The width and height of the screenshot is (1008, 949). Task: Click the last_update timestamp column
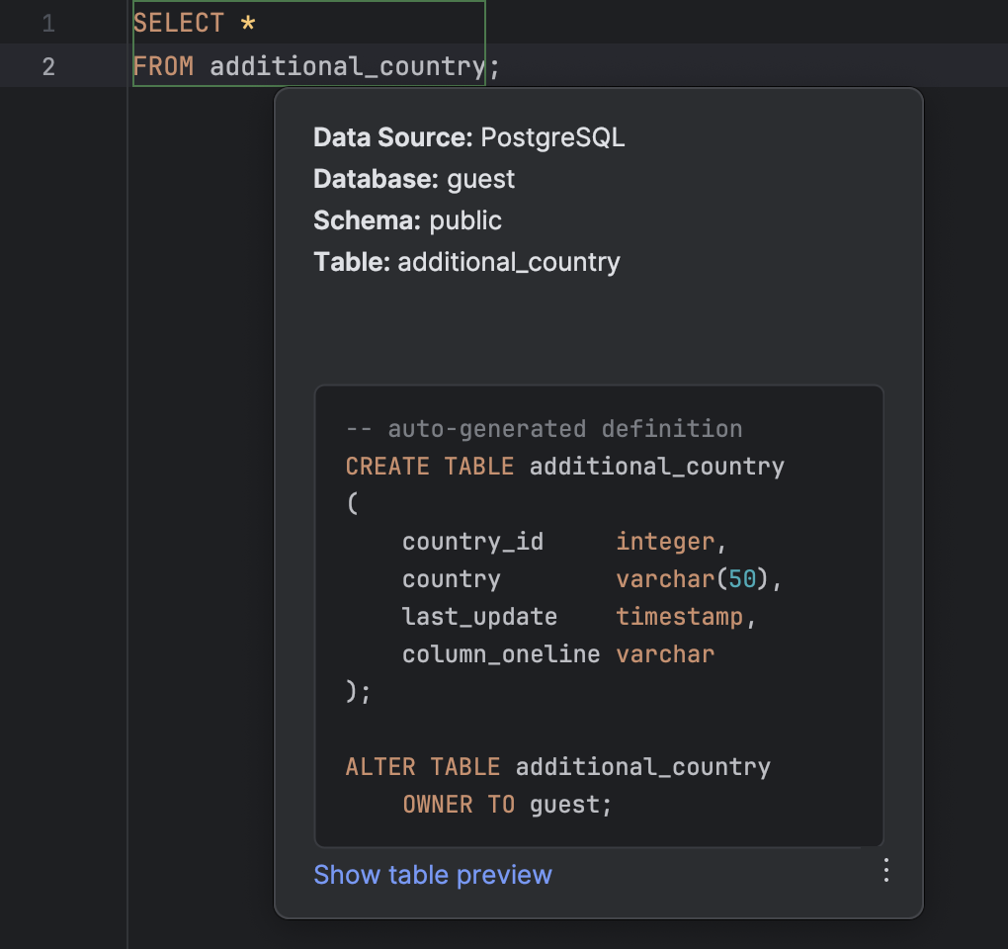pyautogui.click(x=478, y=616)
